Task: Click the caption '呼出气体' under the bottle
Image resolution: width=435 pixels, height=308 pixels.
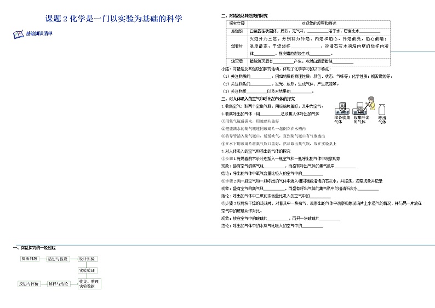Action: coord(382,119)
